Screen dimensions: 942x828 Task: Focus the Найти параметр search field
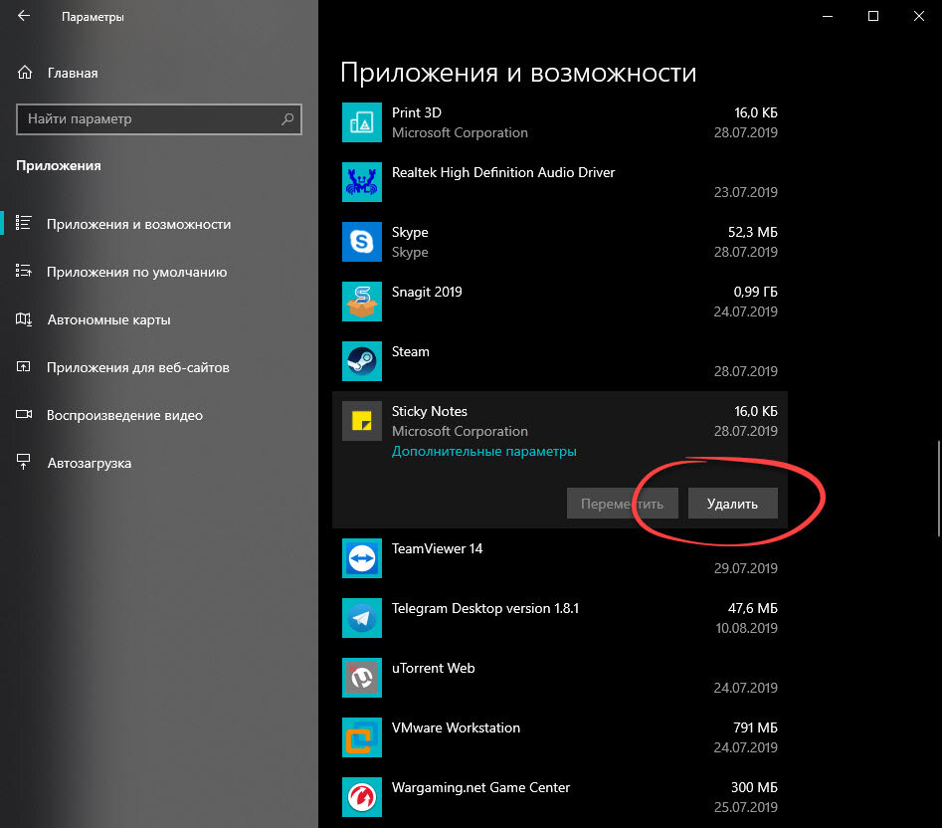158,119
